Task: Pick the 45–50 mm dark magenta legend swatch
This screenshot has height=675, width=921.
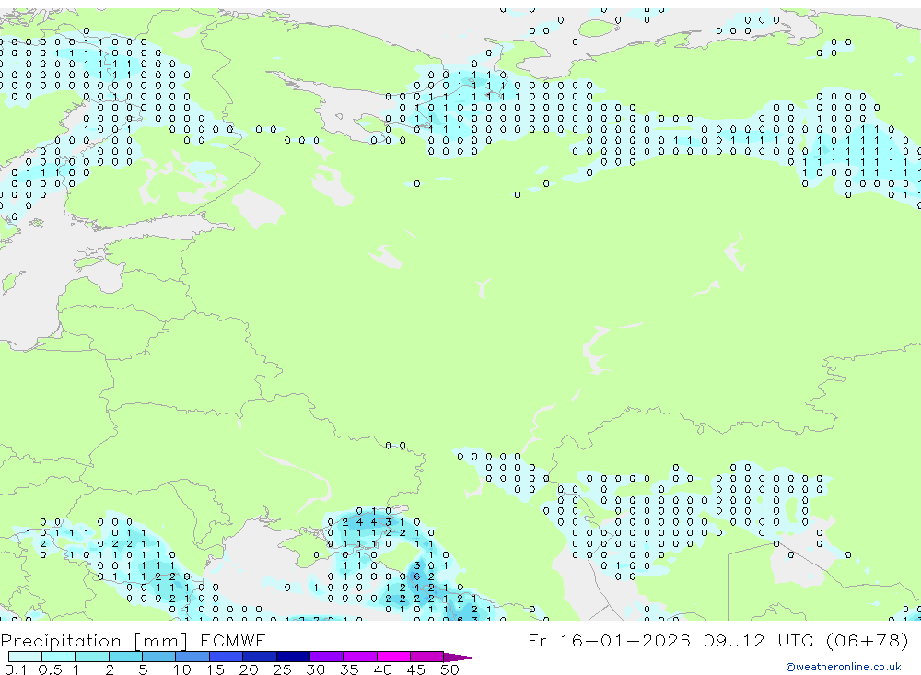Action: click(426, 657)
